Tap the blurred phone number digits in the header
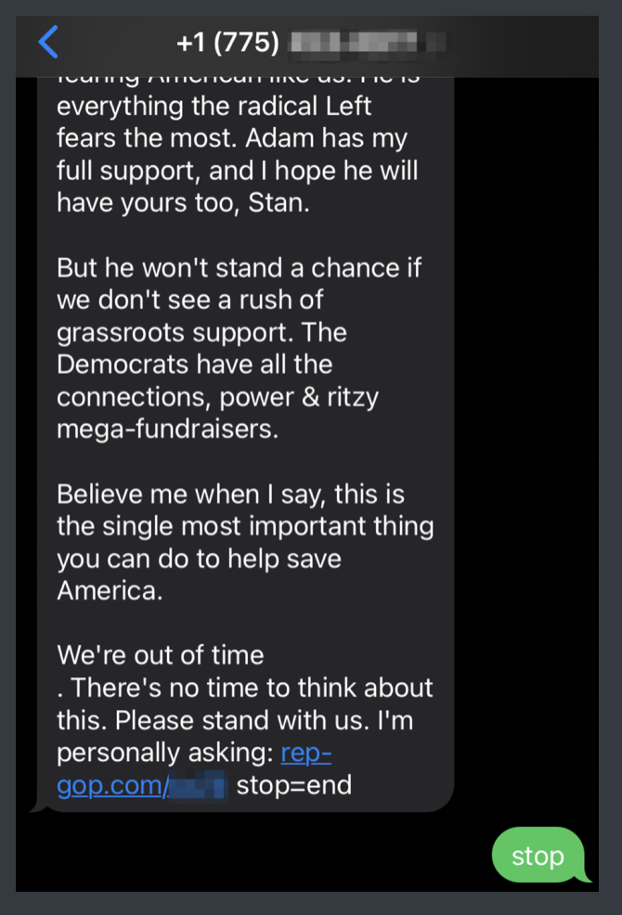Viewport: 622px width, 915px height. (367, 43)
